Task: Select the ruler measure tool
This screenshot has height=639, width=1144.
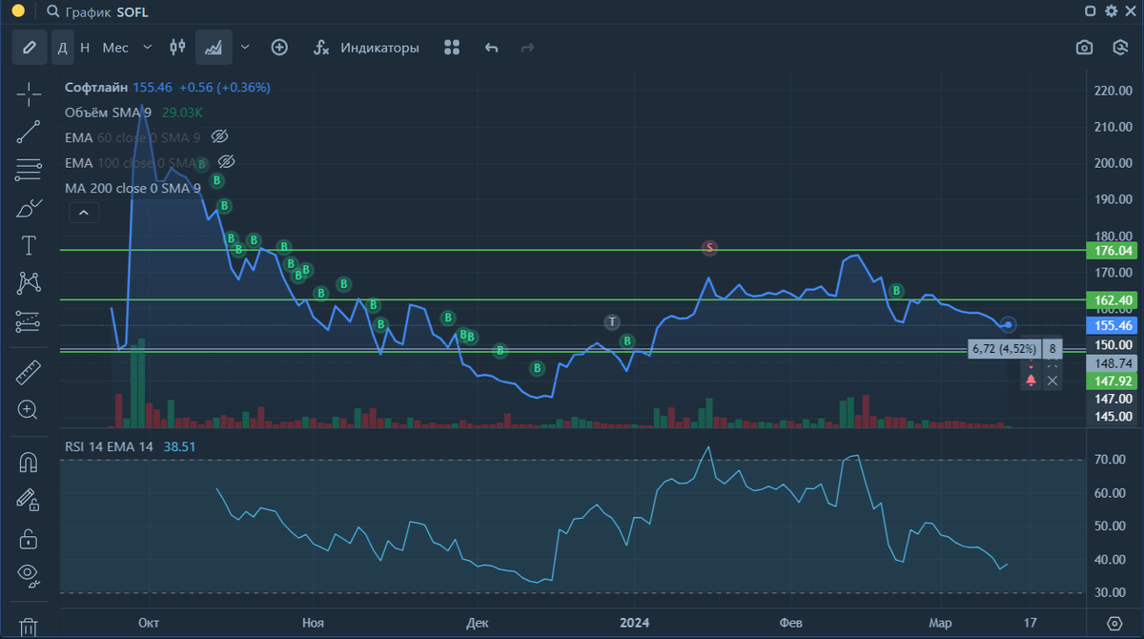Action: (29, 372)
